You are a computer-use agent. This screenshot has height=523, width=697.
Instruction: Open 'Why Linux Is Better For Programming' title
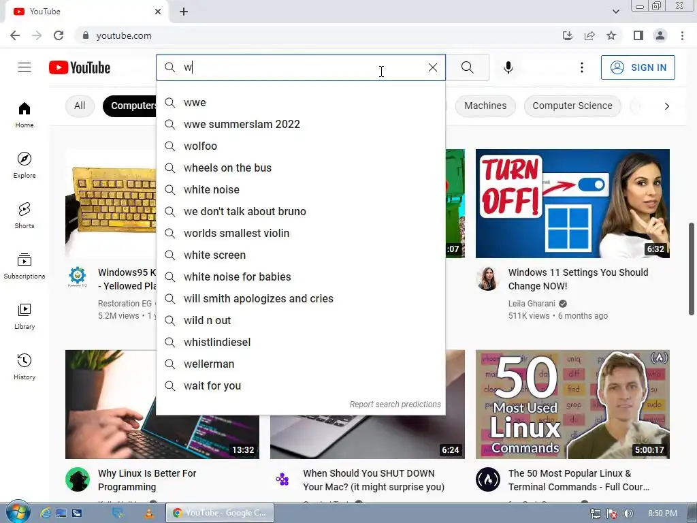point(147,480)
